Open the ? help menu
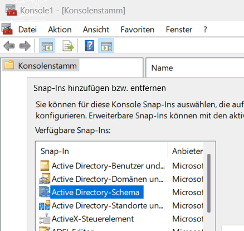The image size is (244, 231). (205, 30)
